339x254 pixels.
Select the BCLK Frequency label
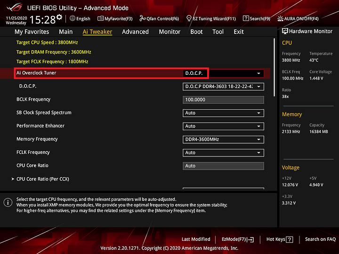coord(33,99)
